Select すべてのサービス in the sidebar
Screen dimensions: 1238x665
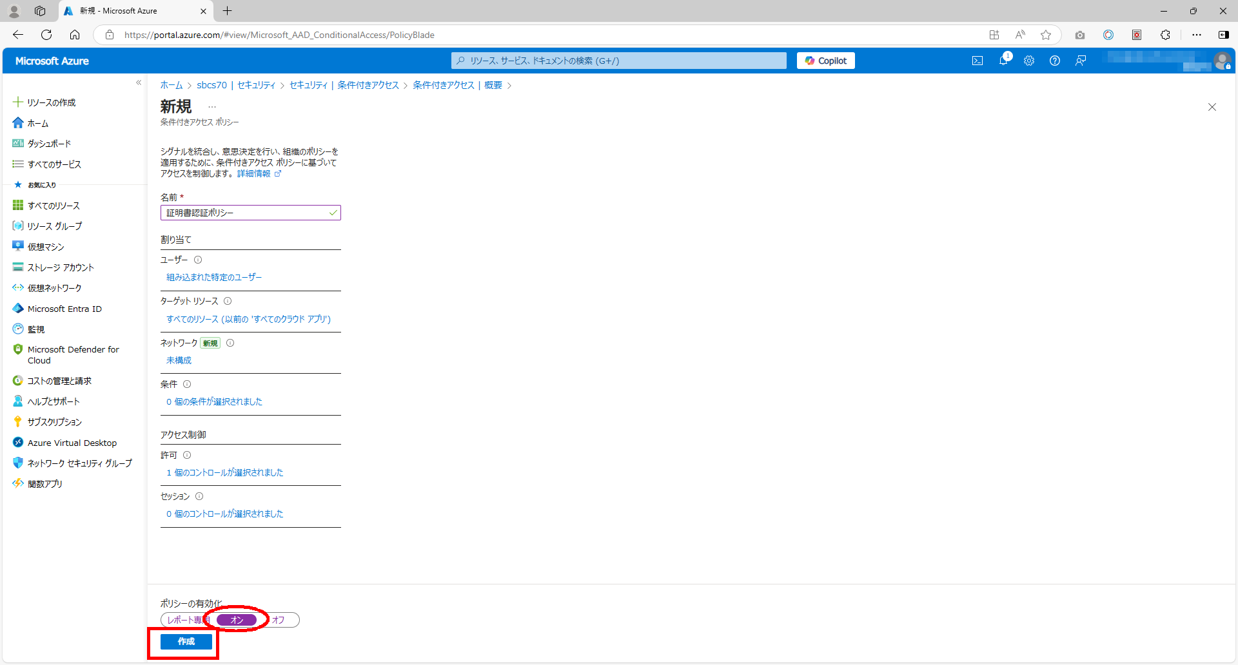tap(54, 164)
